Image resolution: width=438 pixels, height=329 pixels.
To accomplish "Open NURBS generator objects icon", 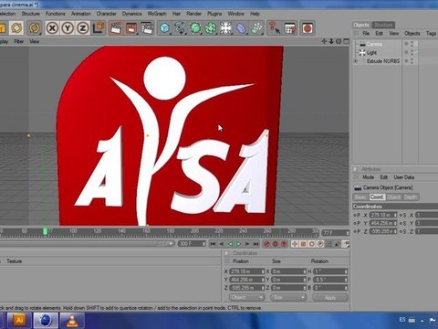I will coord(195,28).
